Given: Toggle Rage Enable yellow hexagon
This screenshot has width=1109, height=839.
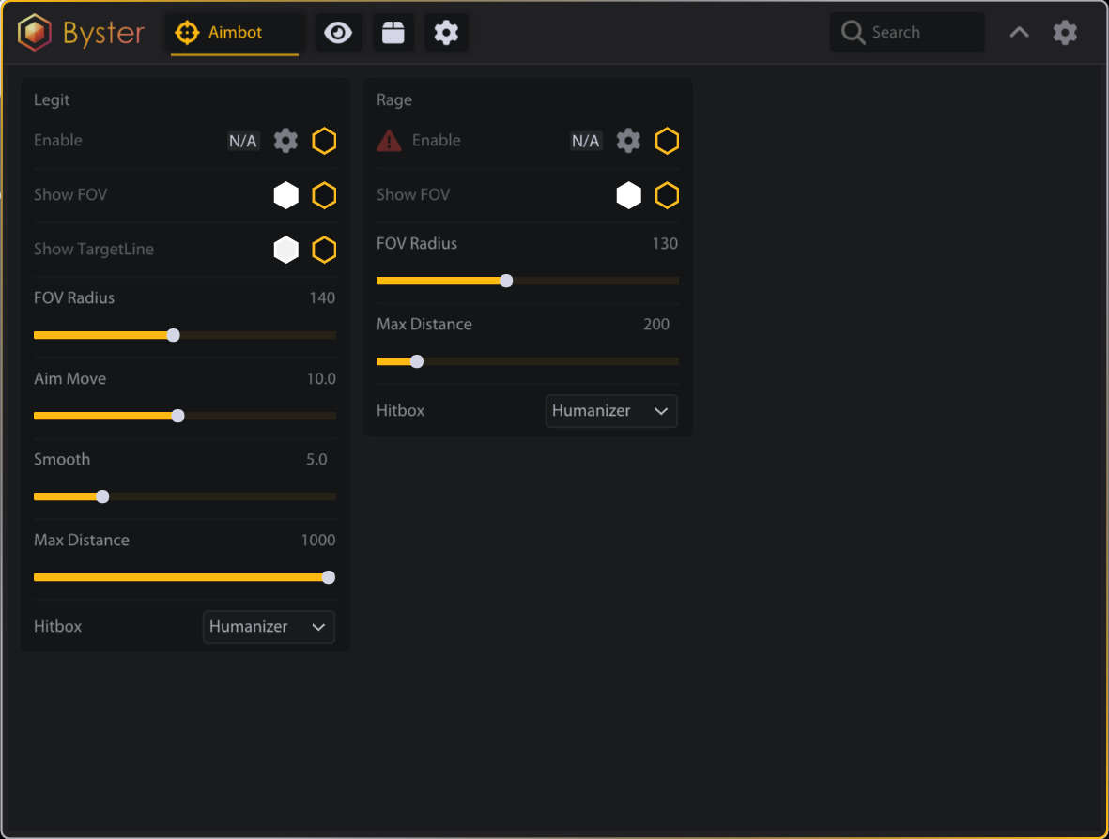Looking at the screenshot, I should tap(667, 141).
